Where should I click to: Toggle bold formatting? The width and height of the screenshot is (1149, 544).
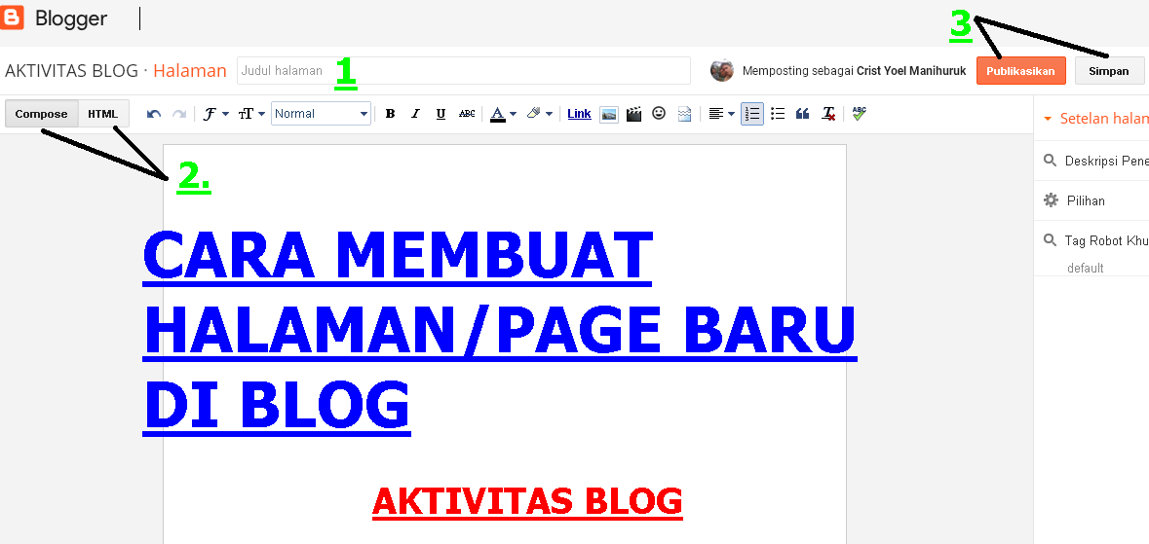(x=390, y=114)
